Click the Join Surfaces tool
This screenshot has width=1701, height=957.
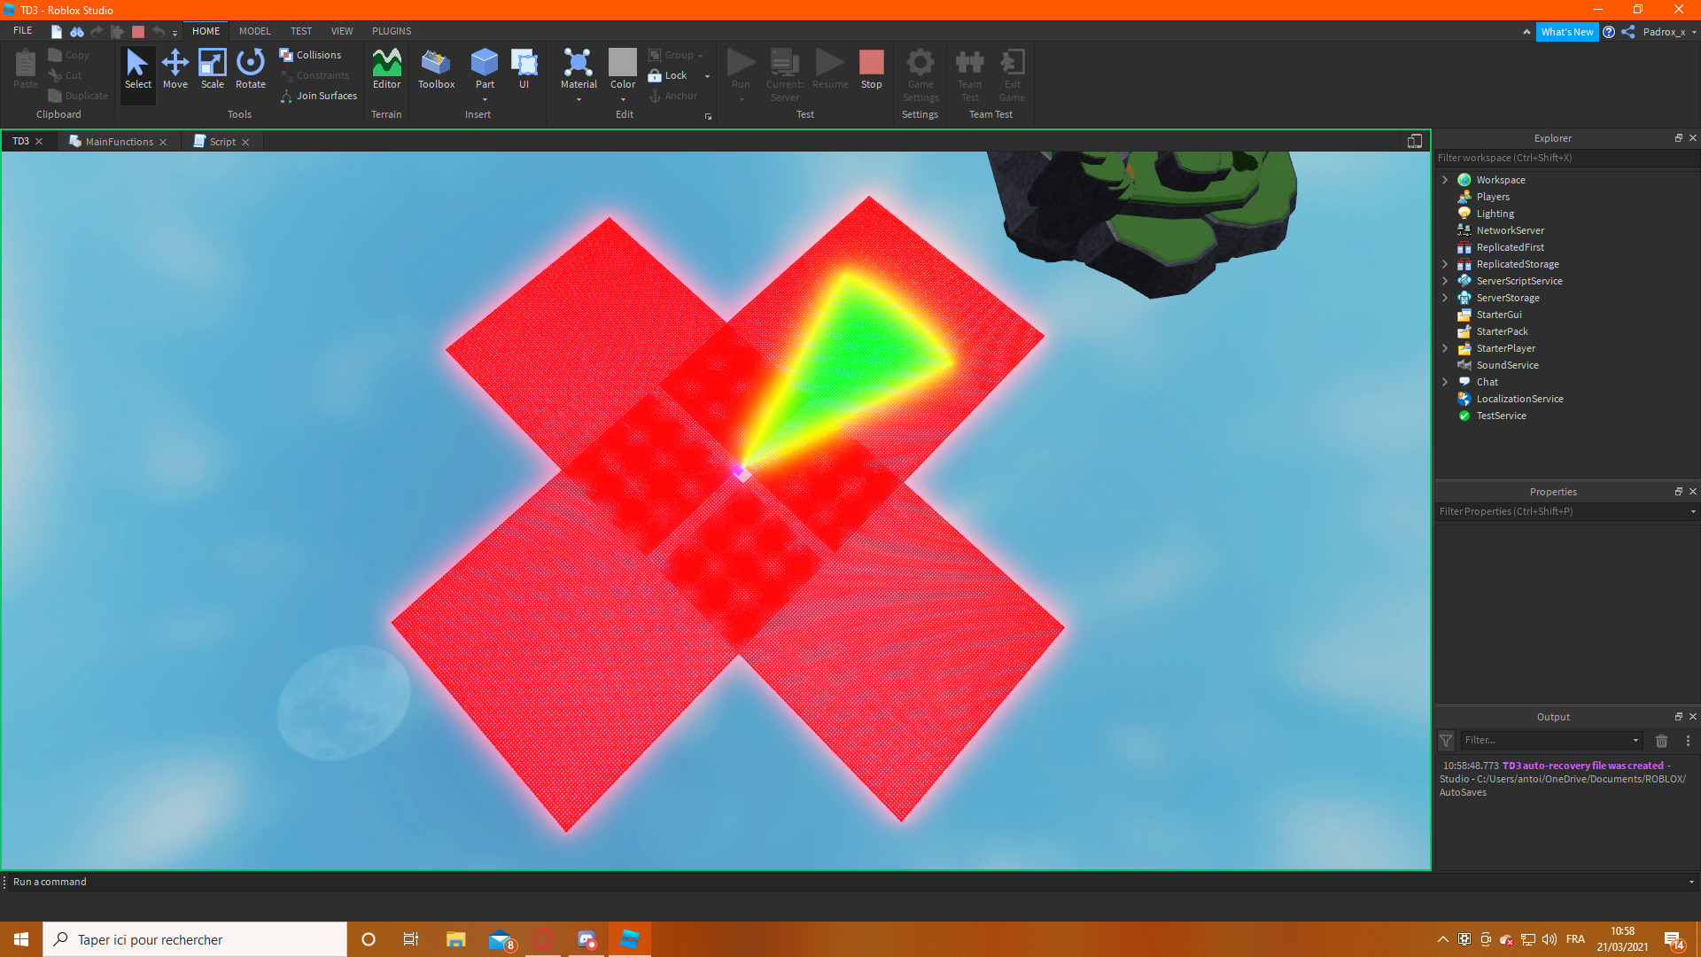319,96
